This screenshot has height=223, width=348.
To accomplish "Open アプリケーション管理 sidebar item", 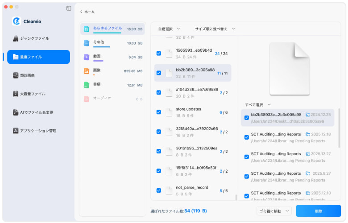I will [x=39, y=131].
